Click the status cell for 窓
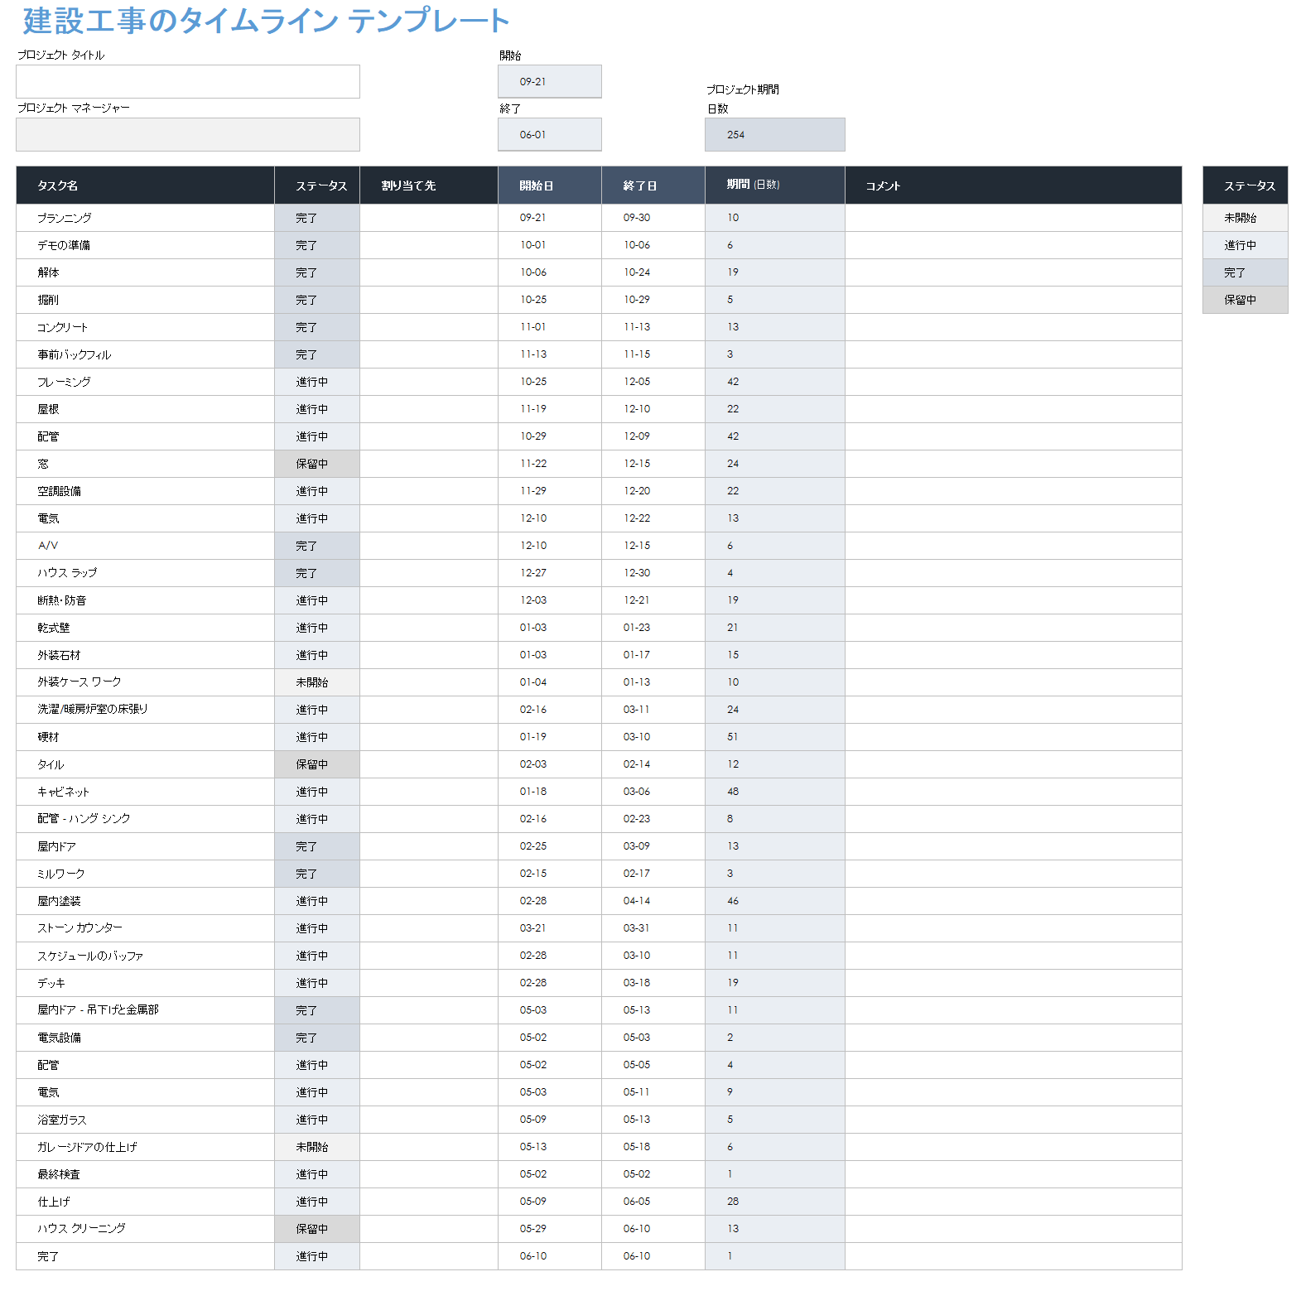Viewport: 1301px width, 1291px height. point(317,464)
